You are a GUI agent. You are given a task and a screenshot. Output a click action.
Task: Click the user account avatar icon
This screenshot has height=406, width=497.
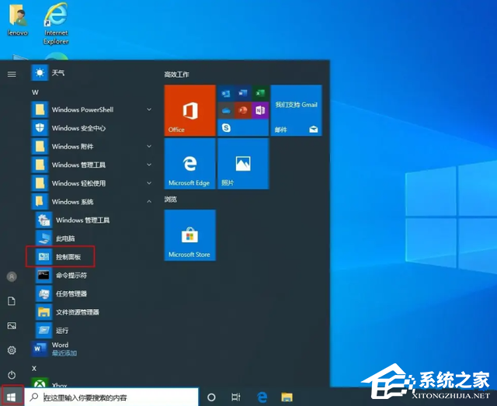[x=12, y=276]
